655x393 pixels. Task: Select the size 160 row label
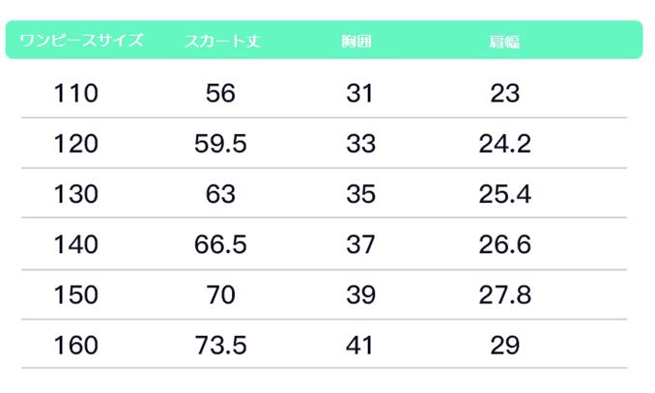pos(76,345)
